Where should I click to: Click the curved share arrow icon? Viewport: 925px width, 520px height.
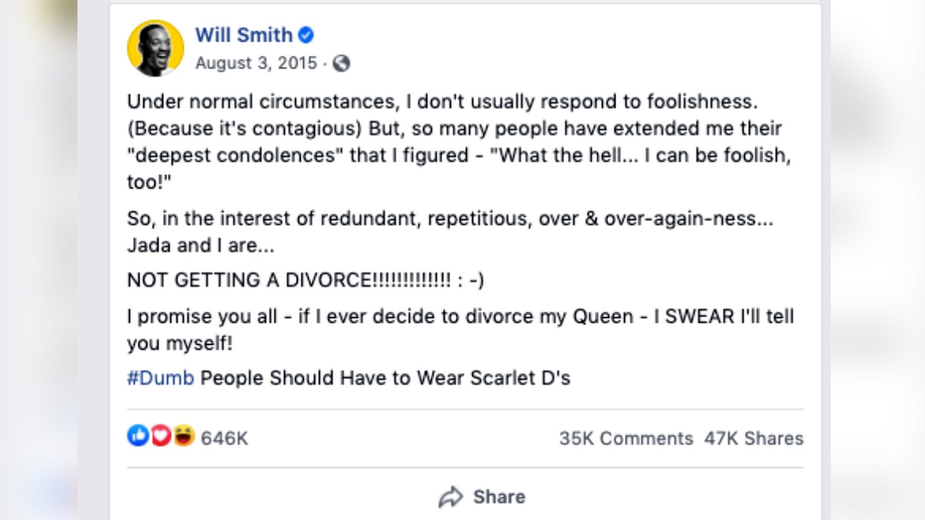tap(451, 497)
